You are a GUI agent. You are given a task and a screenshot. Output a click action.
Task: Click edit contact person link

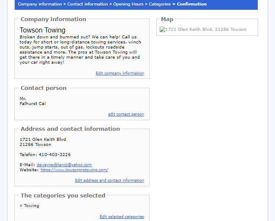tap(126, 114)
